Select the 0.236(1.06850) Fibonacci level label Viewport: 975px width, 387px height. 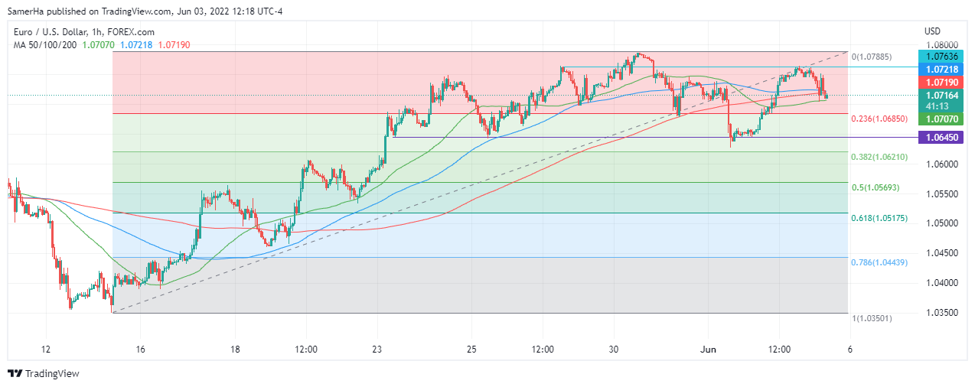tap(879, 119)
